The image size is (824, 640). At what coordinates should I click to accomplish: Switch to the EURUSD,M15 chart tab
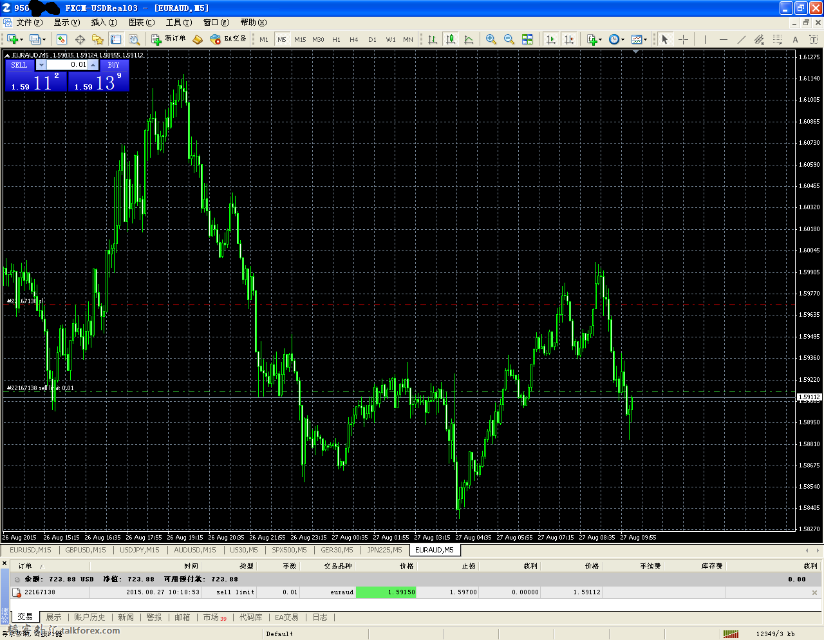tap(30, 550)
